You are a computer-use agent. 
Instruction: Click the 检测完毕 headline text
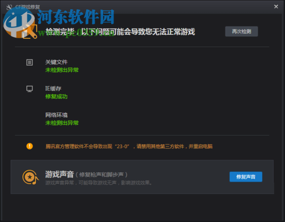120,31
